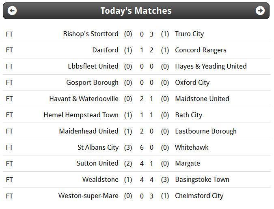This screenshot has width=274, height=209.
Task: Select the Dartford vs Concord Rangers match row
Action: 137,50
